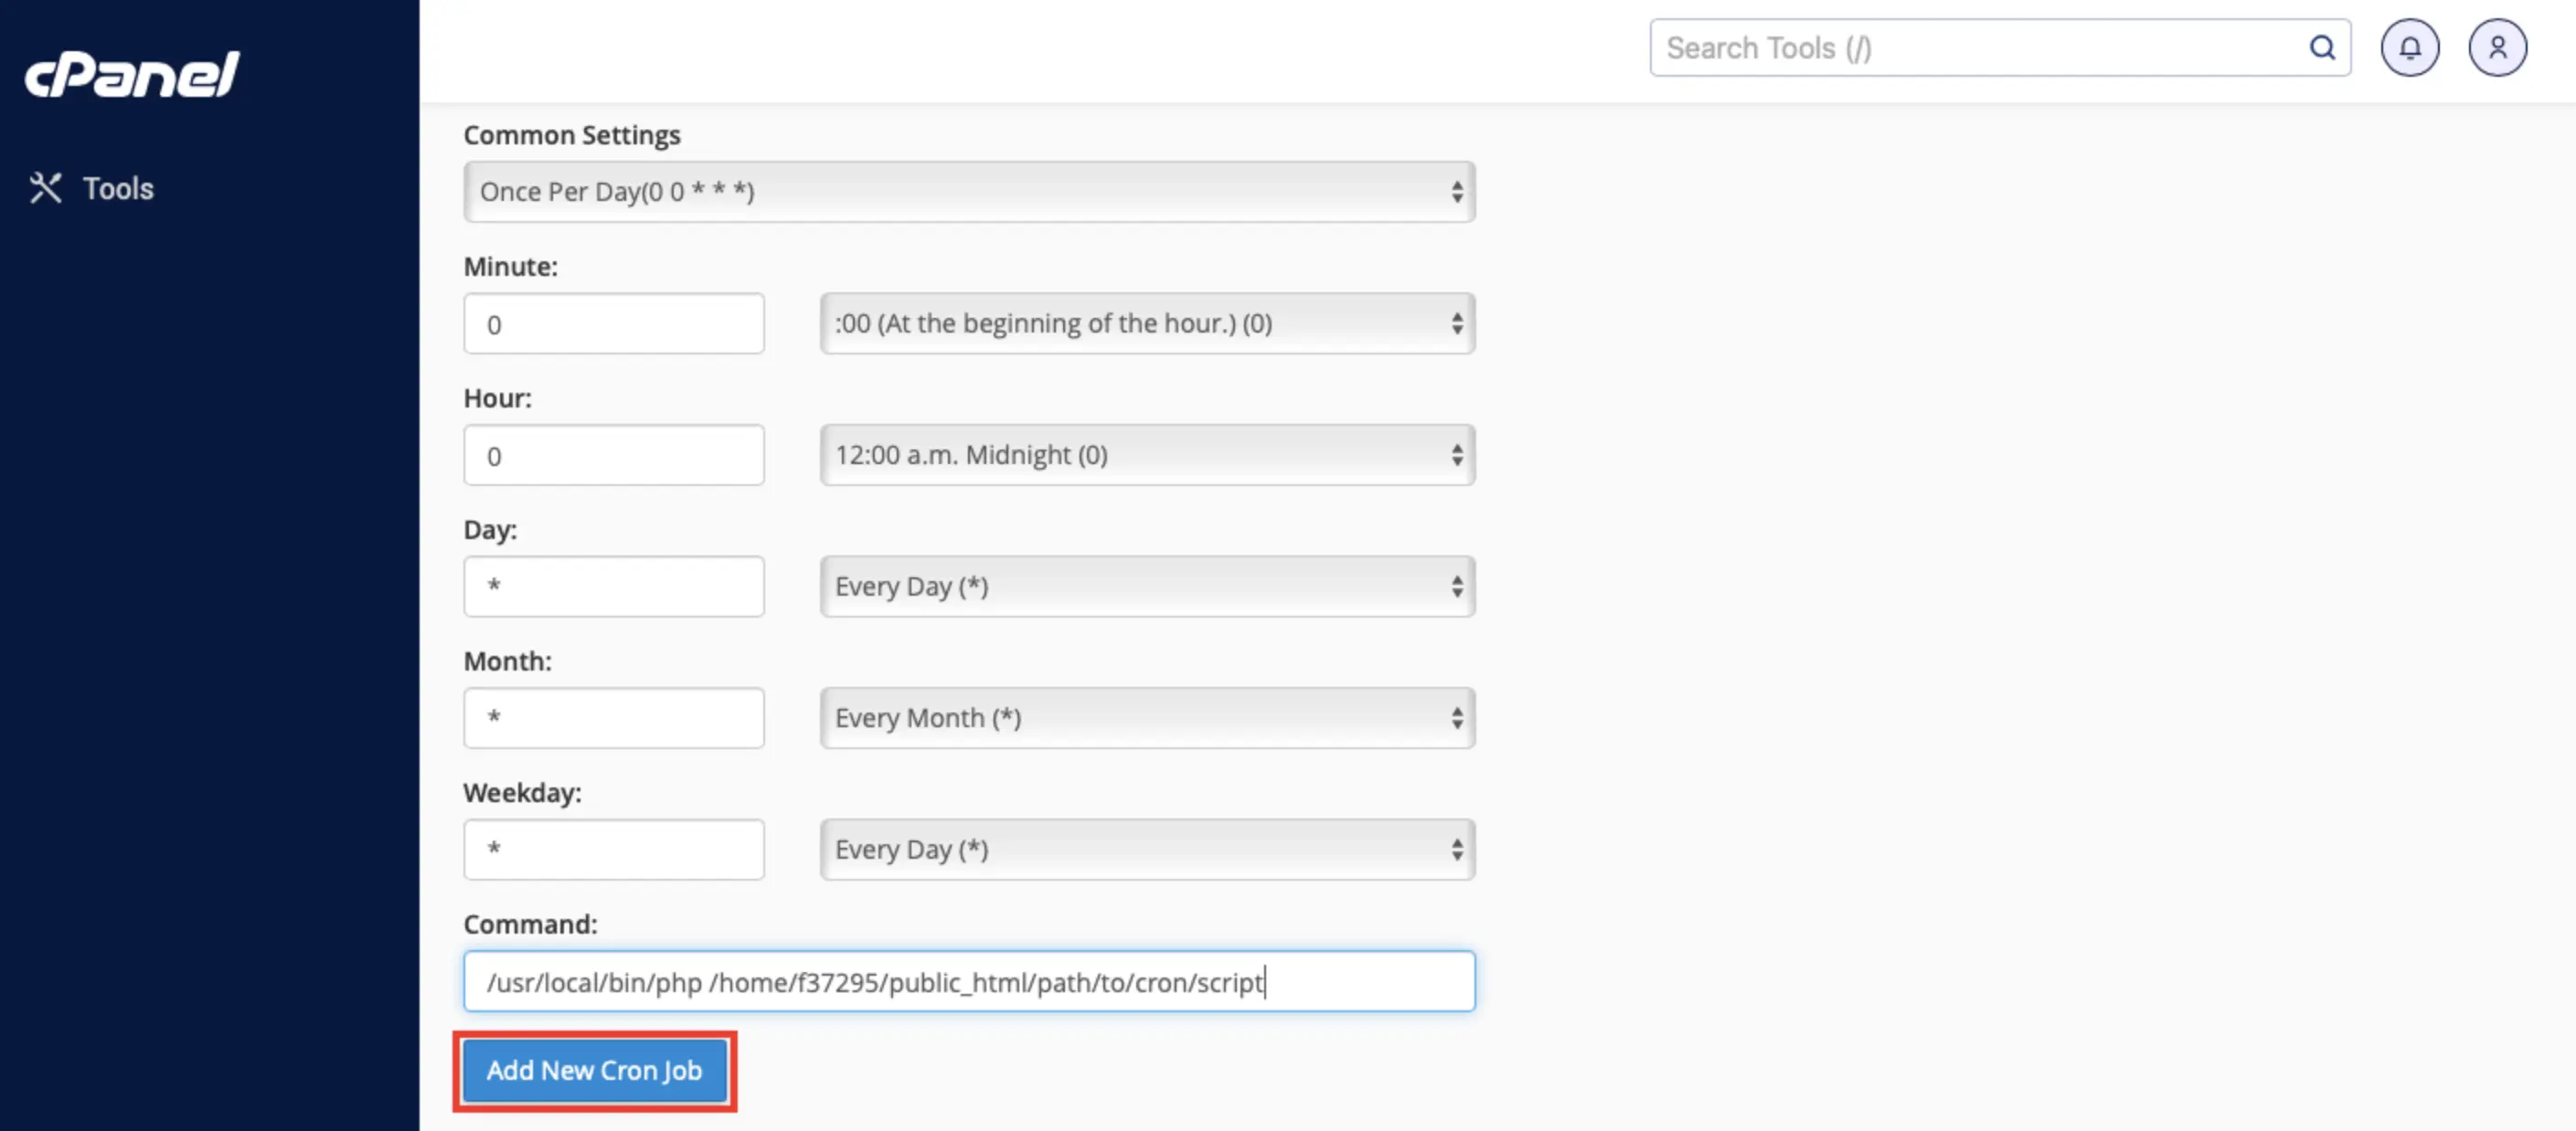Click the Minute: label
This screenshot has width=2576, height=1131.
pos(511,267)
